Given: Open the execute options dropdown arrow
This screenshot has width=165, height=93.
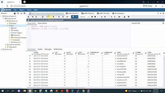Looking at the screenshot, I should coord(98,17).
